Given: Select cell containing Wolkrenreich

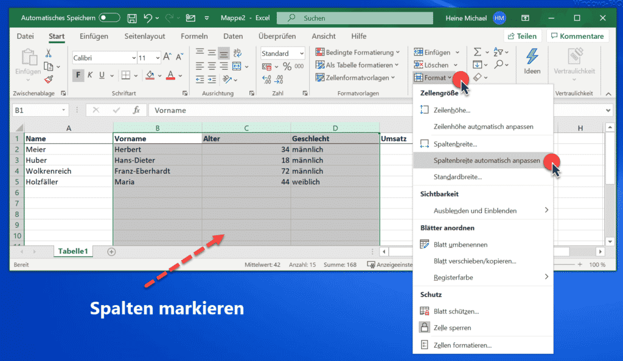Looking at the screenshot, I should pyautogui.click(x=68, y=171).
